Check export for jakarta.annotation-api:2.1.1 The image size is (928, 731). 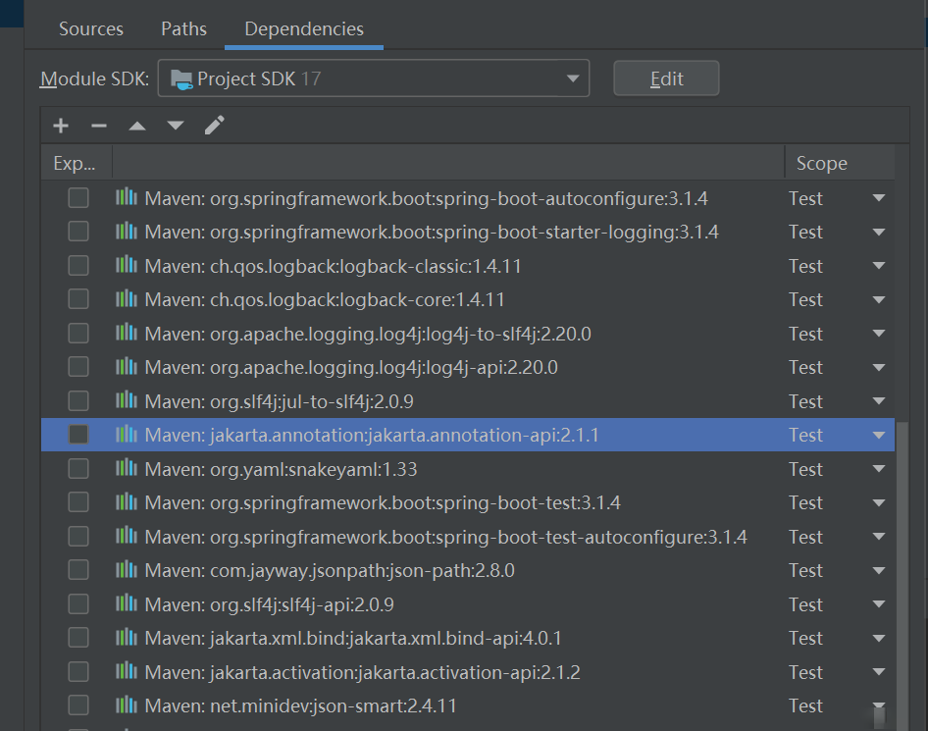click(x=78, y=435)
